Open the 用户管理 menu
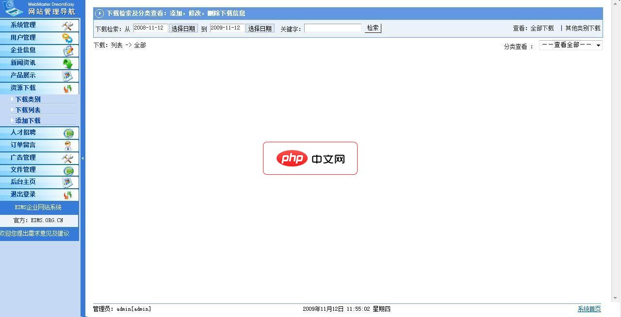 click(x=39, y=38)
